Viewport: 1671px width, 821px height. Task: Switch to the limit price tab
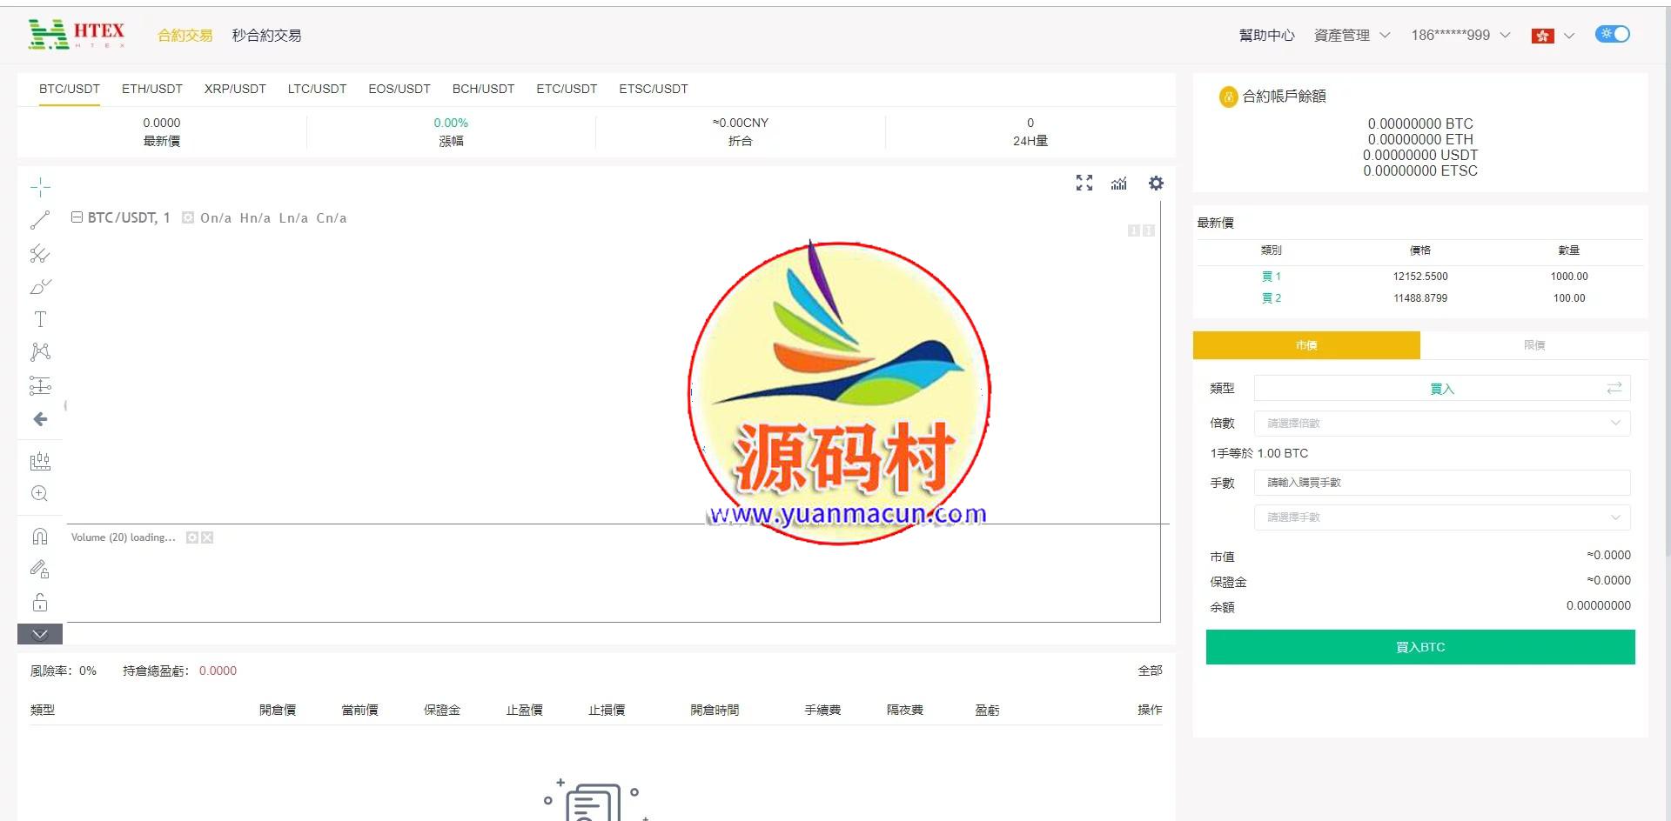point(1534,345)
